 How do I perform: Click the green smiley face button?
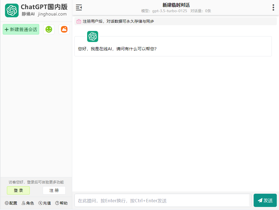click(49, 29)
